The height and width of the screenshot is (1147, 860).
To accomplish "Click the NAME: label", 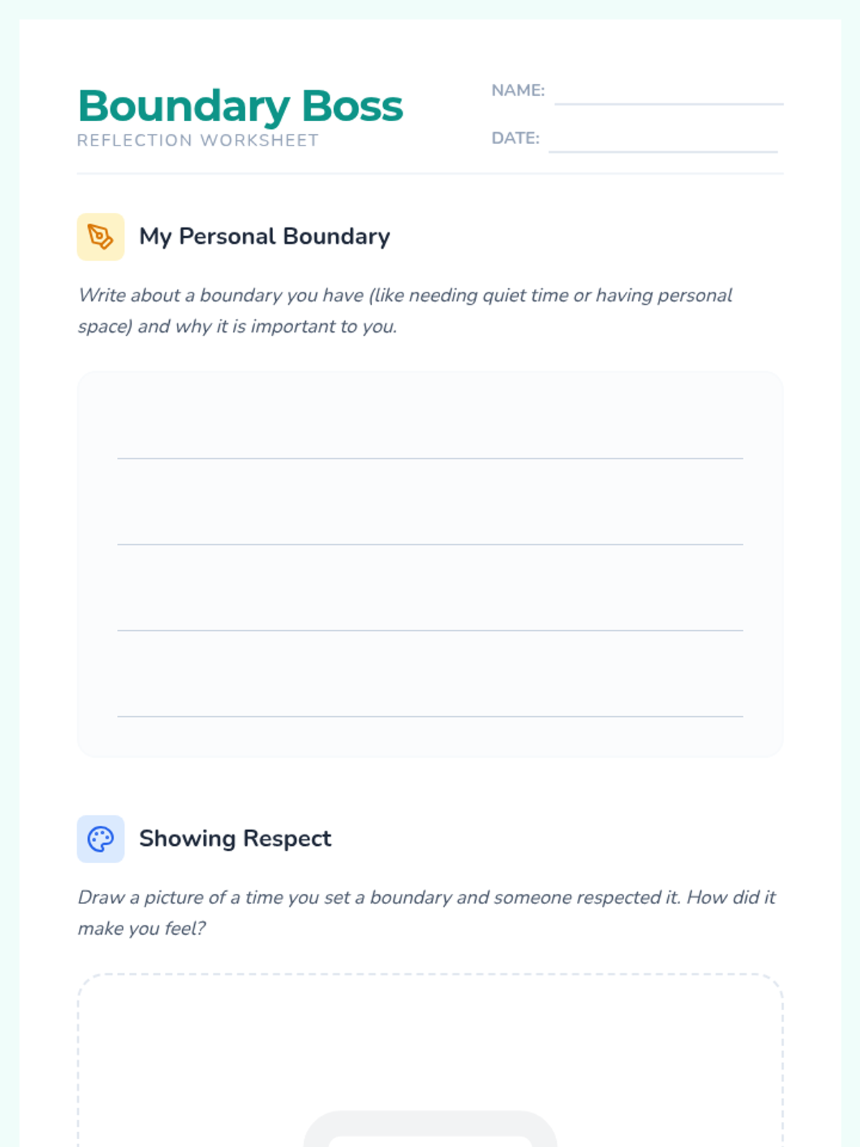I will (x=518, y=90).
